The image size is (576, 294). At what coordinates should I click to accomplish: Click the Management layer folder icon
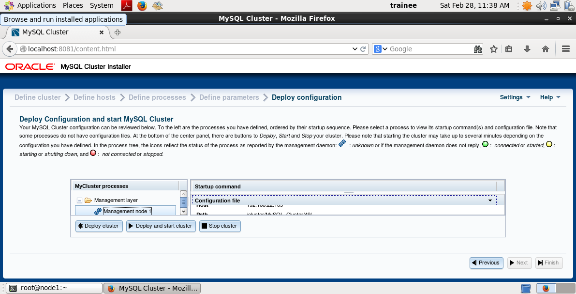point(88,200)
